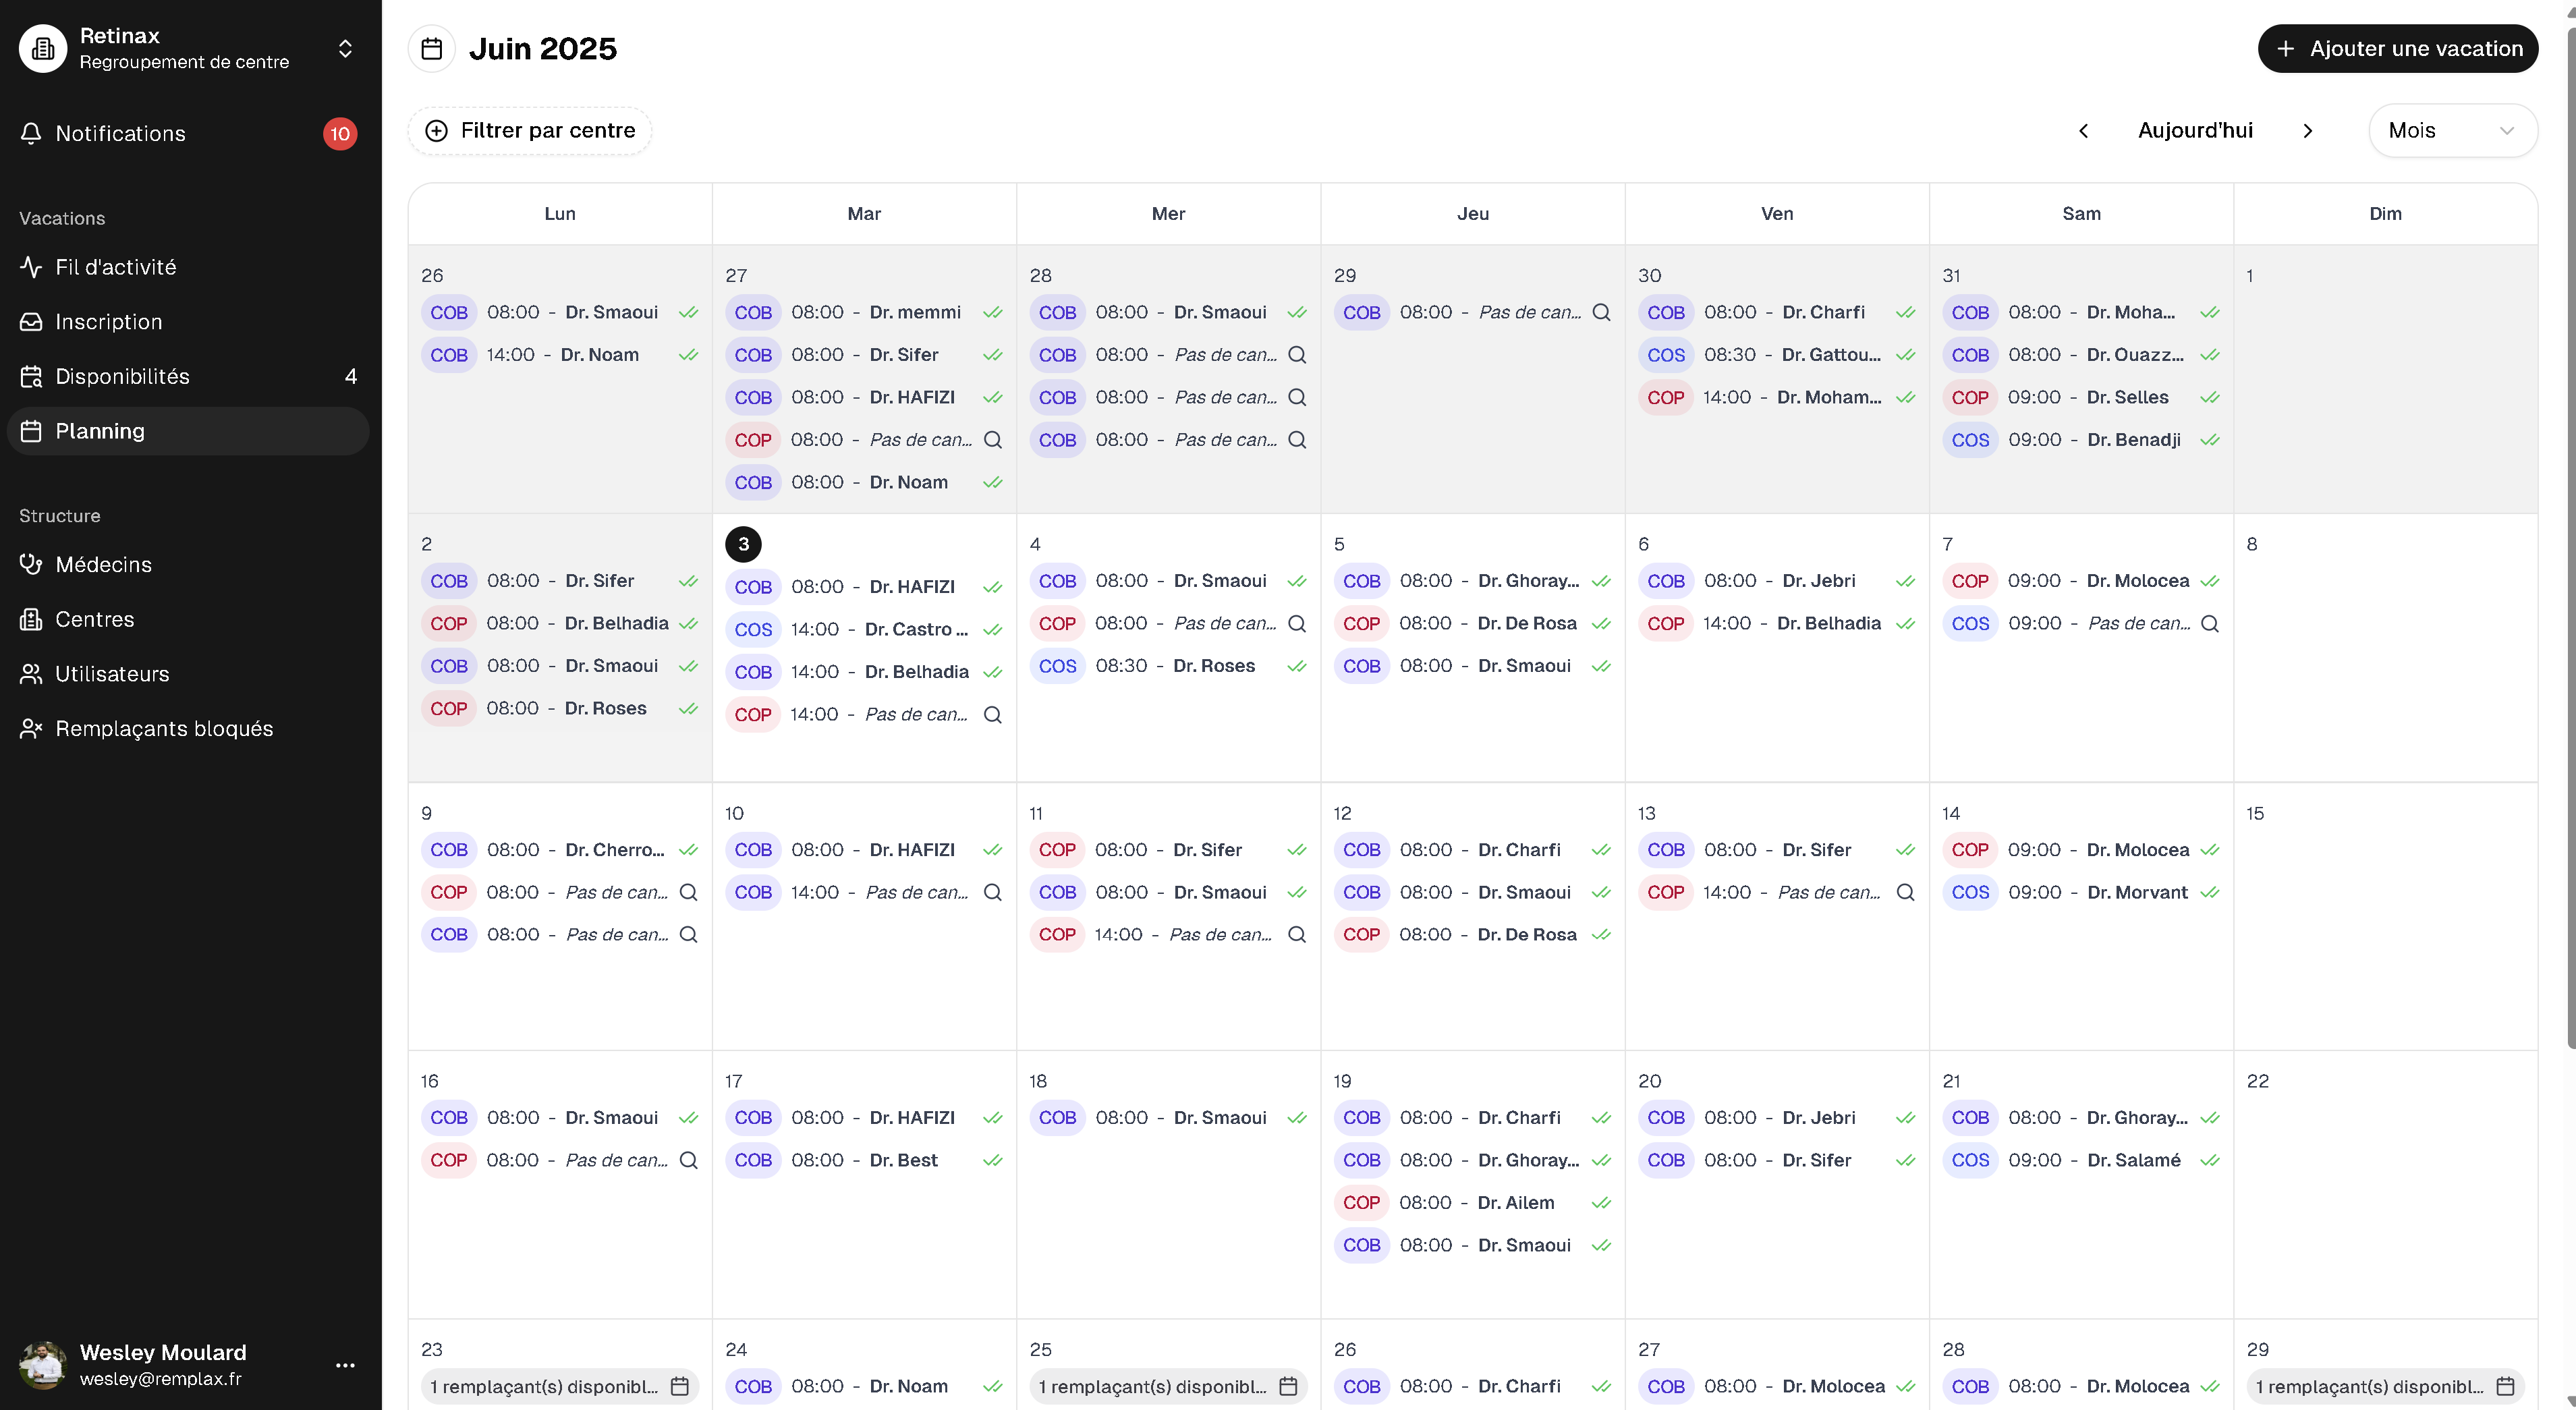2576x1410 pixels.
Task: Click the red notifications count badge
Action: coord(340,134)
